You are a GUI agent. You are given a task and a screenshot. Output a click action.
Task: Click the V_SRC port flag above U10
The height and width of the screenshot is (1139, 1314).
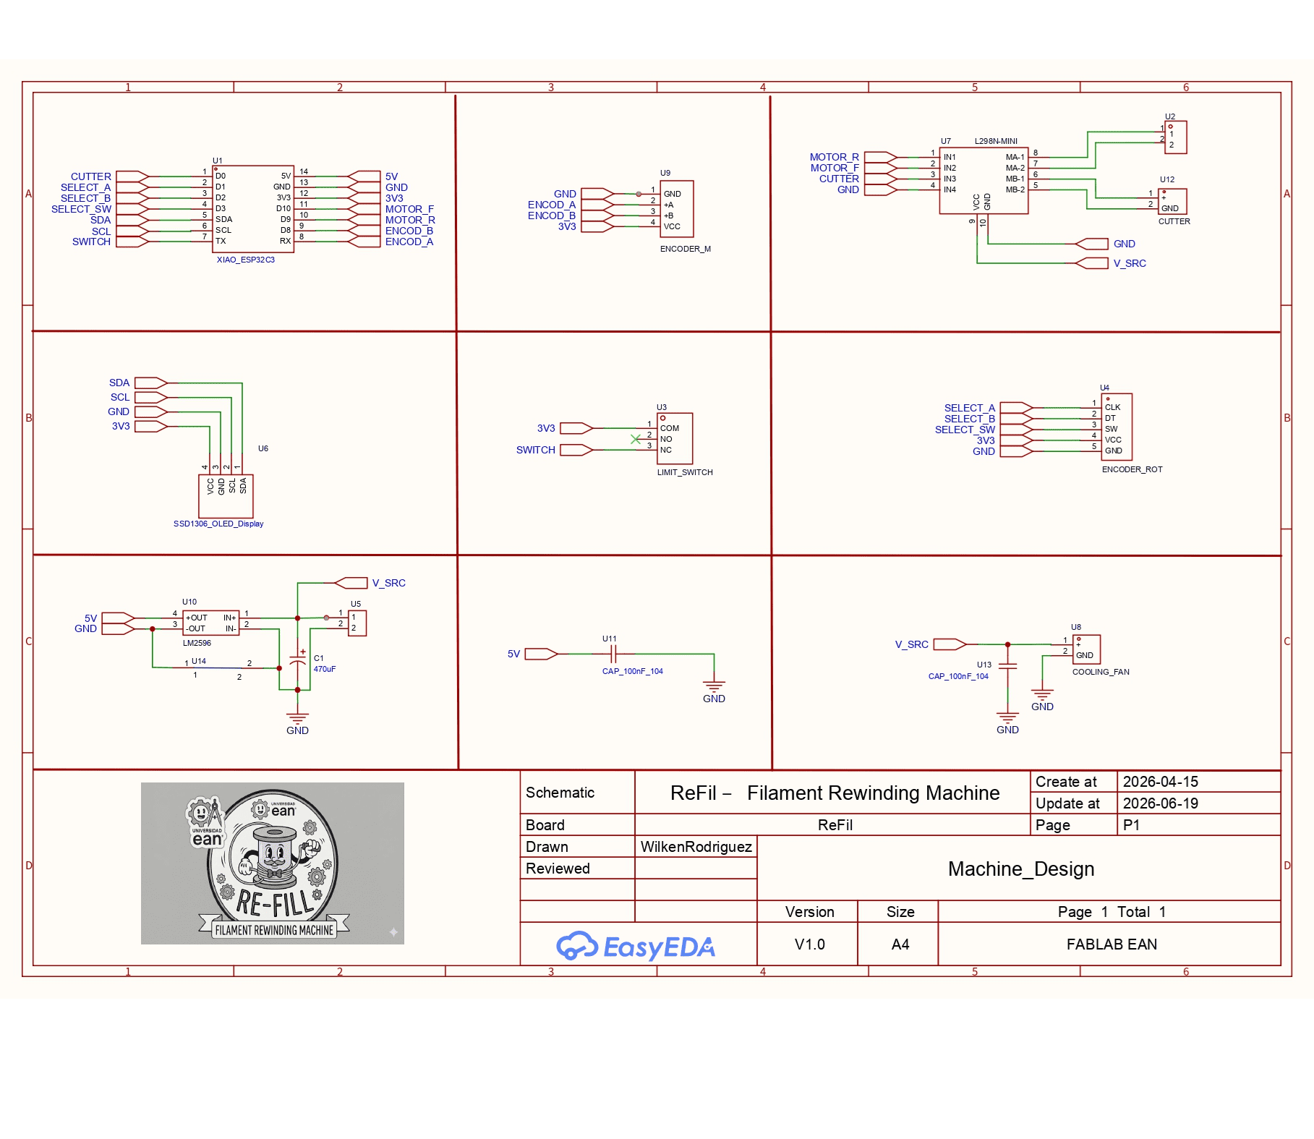351,583
